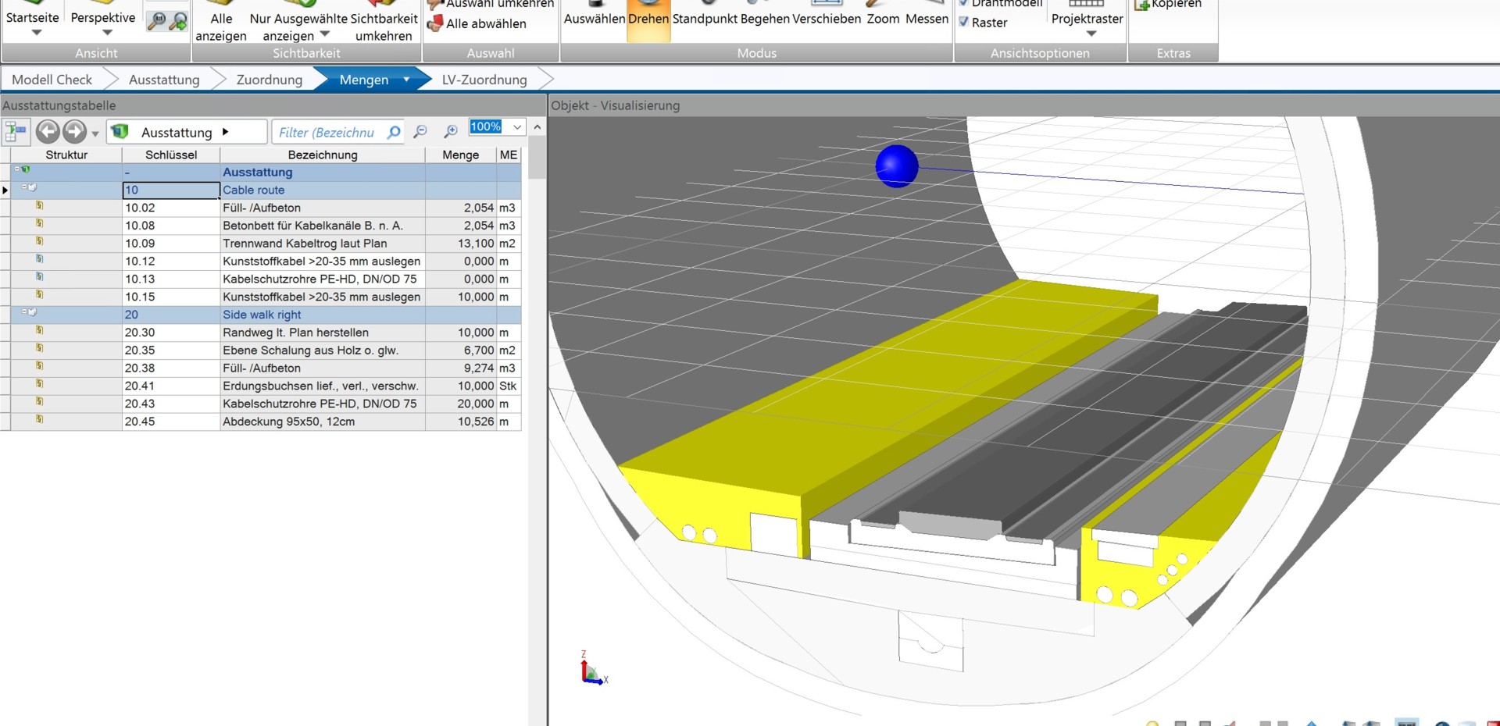The image size is (1500, 726).
Task: Click the row selector arrow beside Cable route
Action: (5, 190)
